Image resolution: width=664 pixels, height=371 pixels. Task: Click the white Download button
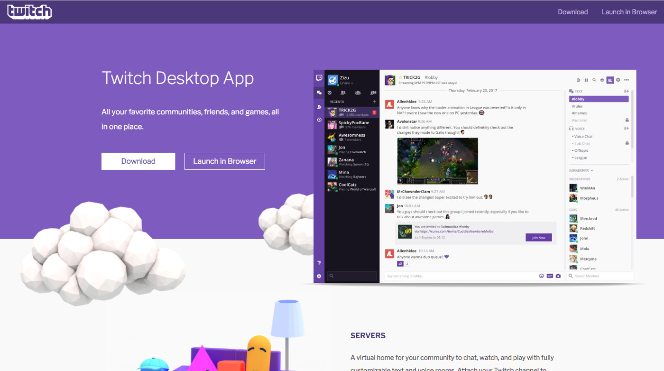click(x=138, y=161)
